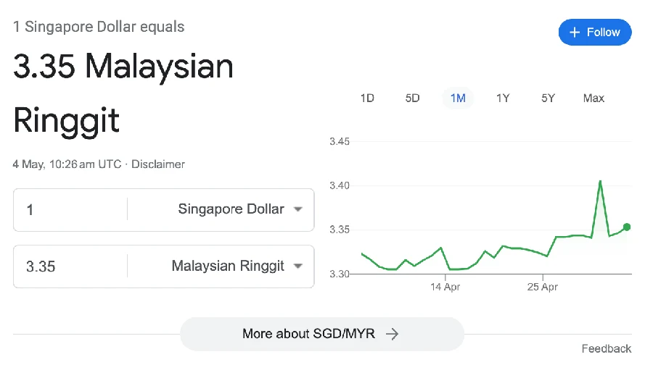
Task: Click the peak spike on the chart
Action: click(x=600, y=182)
